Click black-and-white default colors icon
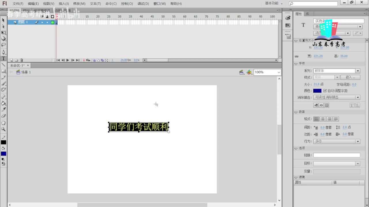 3,159
